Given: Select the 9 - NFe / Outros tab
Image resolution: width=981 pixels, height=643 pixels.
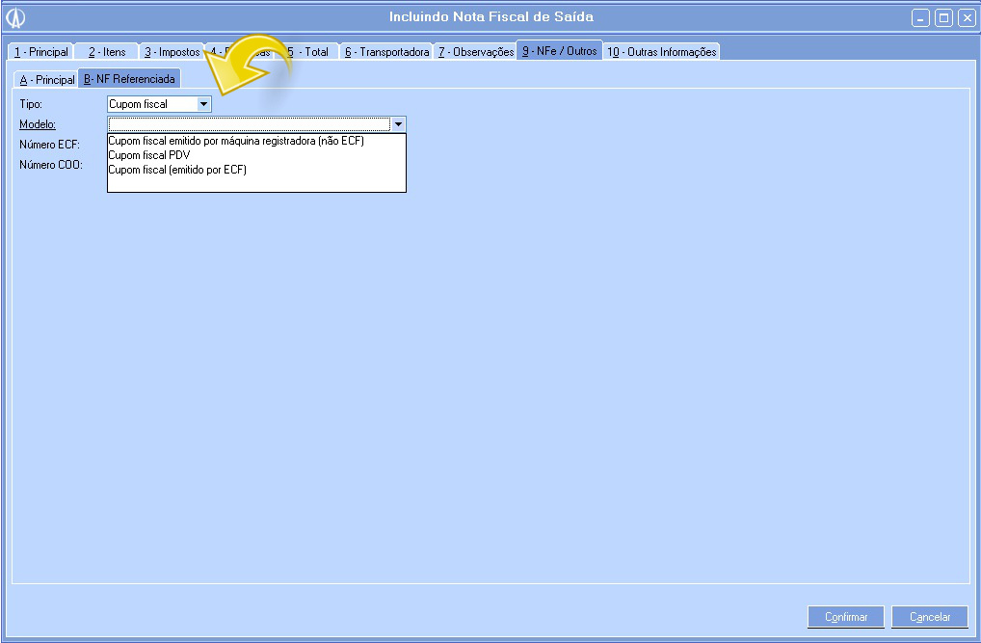Looking at the screenshot, I should coord(560,51).
